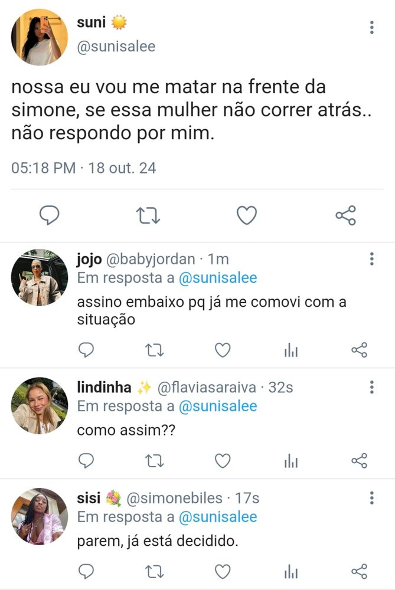Like suni's main tweet

[x=247, y=215]
